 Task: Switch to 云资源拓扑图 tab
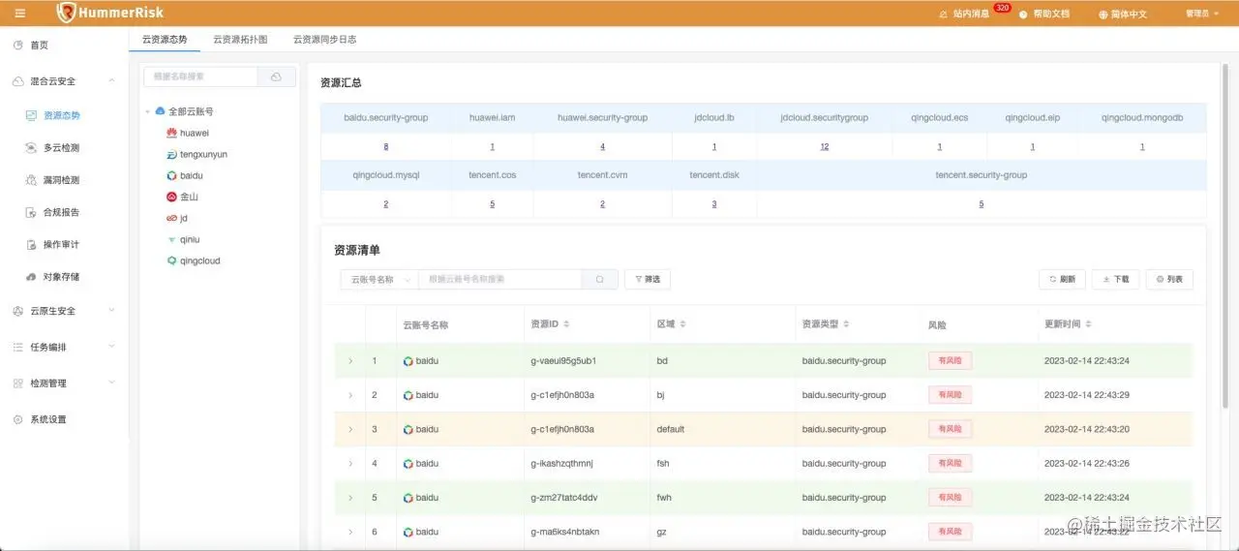[x=240, y=40]
